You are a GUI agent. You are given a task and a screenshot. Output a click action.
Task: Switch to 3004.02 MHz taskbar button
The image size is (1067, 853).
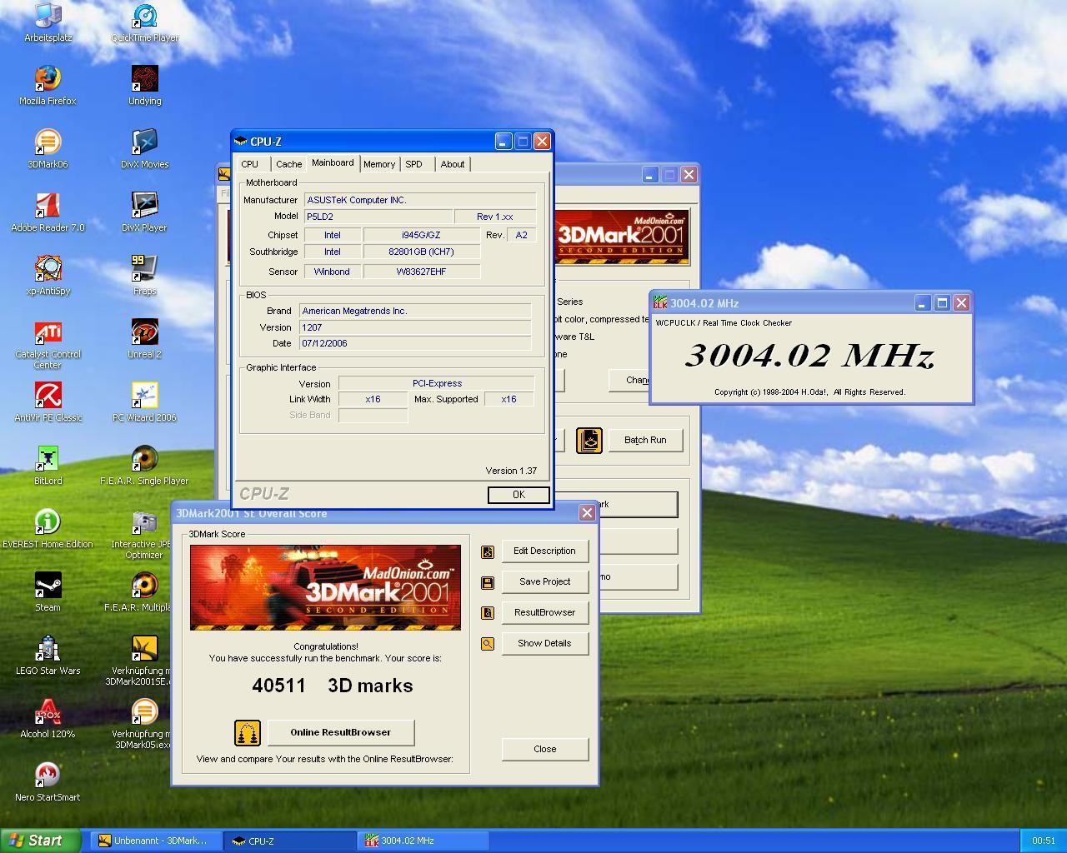click(423, 841)
